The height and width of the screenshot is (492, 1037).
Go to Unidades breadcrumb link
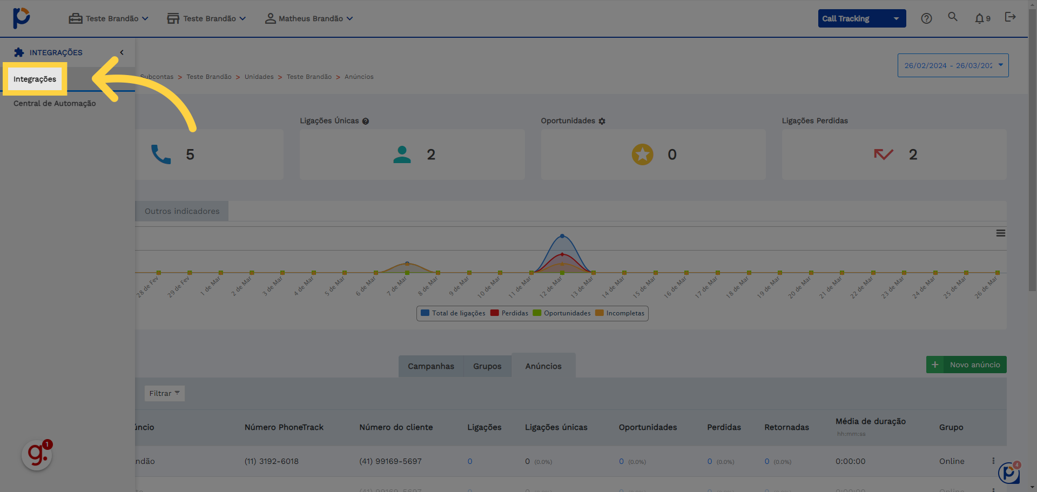259,77
